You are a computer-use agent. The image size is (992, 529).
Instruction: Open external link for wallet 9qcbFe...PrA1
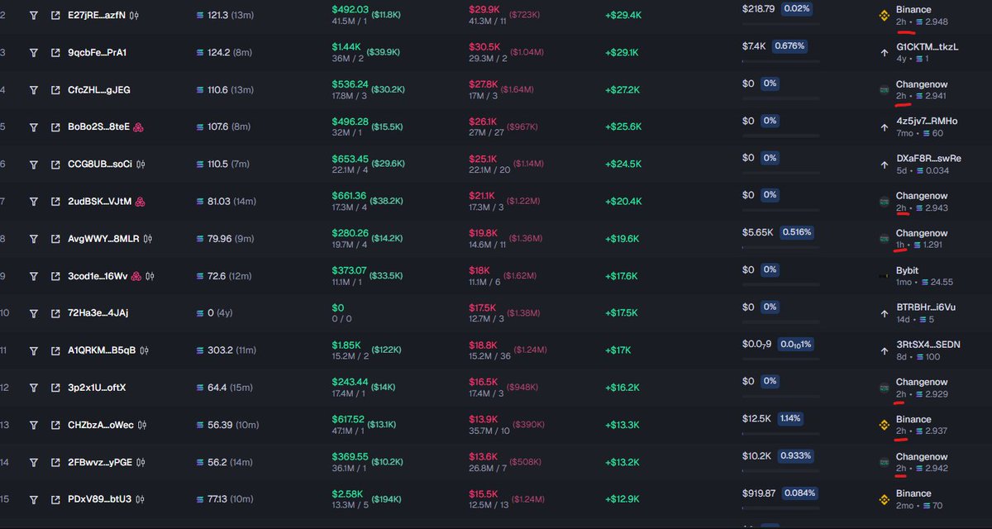click(x=55, y=52)
